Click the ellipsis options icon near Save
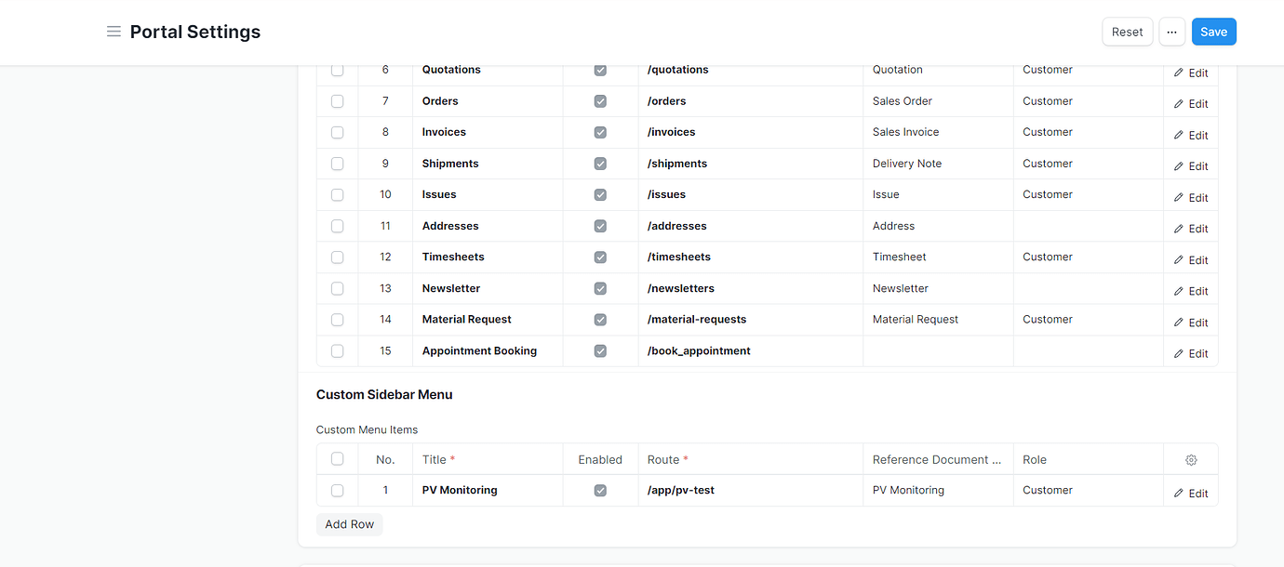This screenshot has width=1284, height=567. pyautogui.click(x=1171, y=31)
